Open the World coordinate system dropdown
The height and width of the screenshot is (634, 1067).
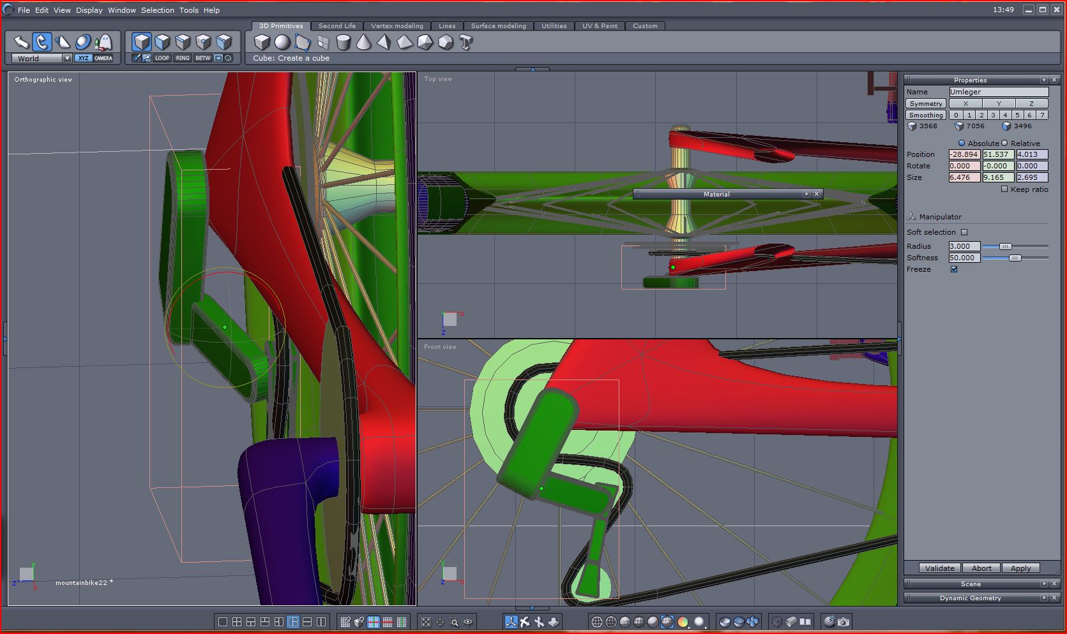[67, 58]
